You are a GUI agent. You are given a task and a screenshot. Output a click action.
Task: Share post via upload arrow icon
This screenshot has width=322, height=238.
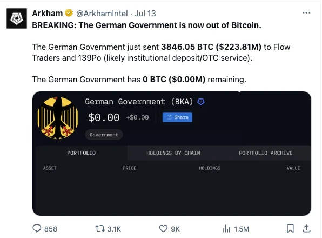click(306, 228)
